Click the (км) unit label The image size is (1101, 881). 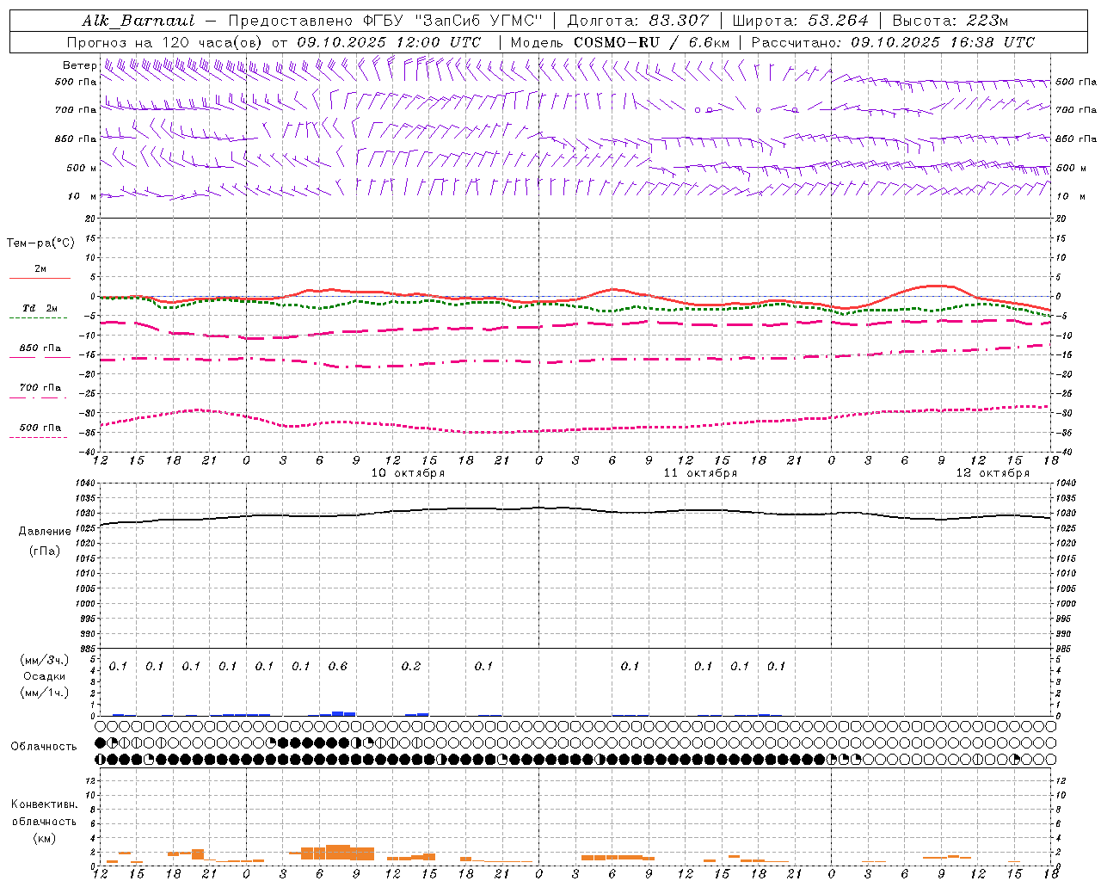pos(44,837)
